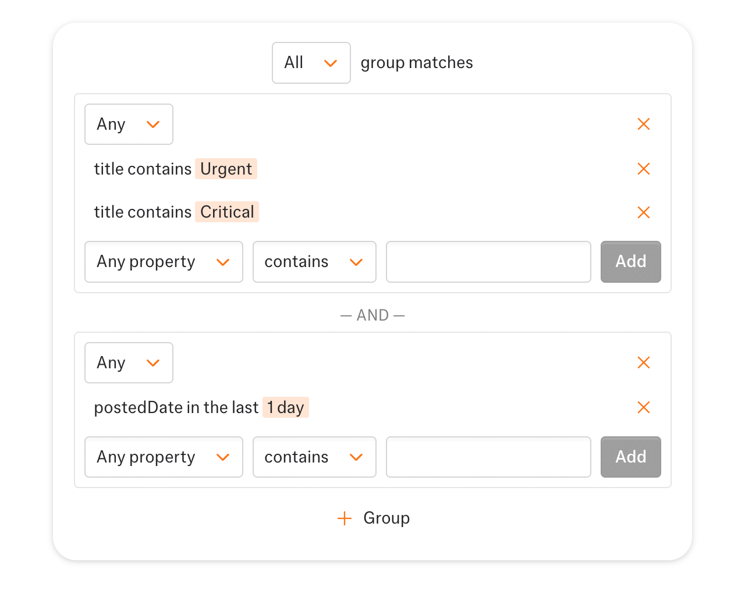Click the second group's Add button
The width and height of the screenshot is (745, 594).
coord(630,457)
